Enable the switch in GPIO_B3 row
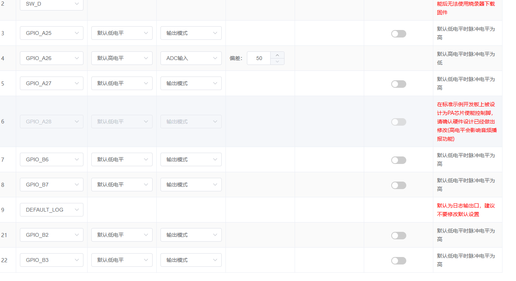Image resolution: width=516 pixels, height=281 pixels. [398, 261]
